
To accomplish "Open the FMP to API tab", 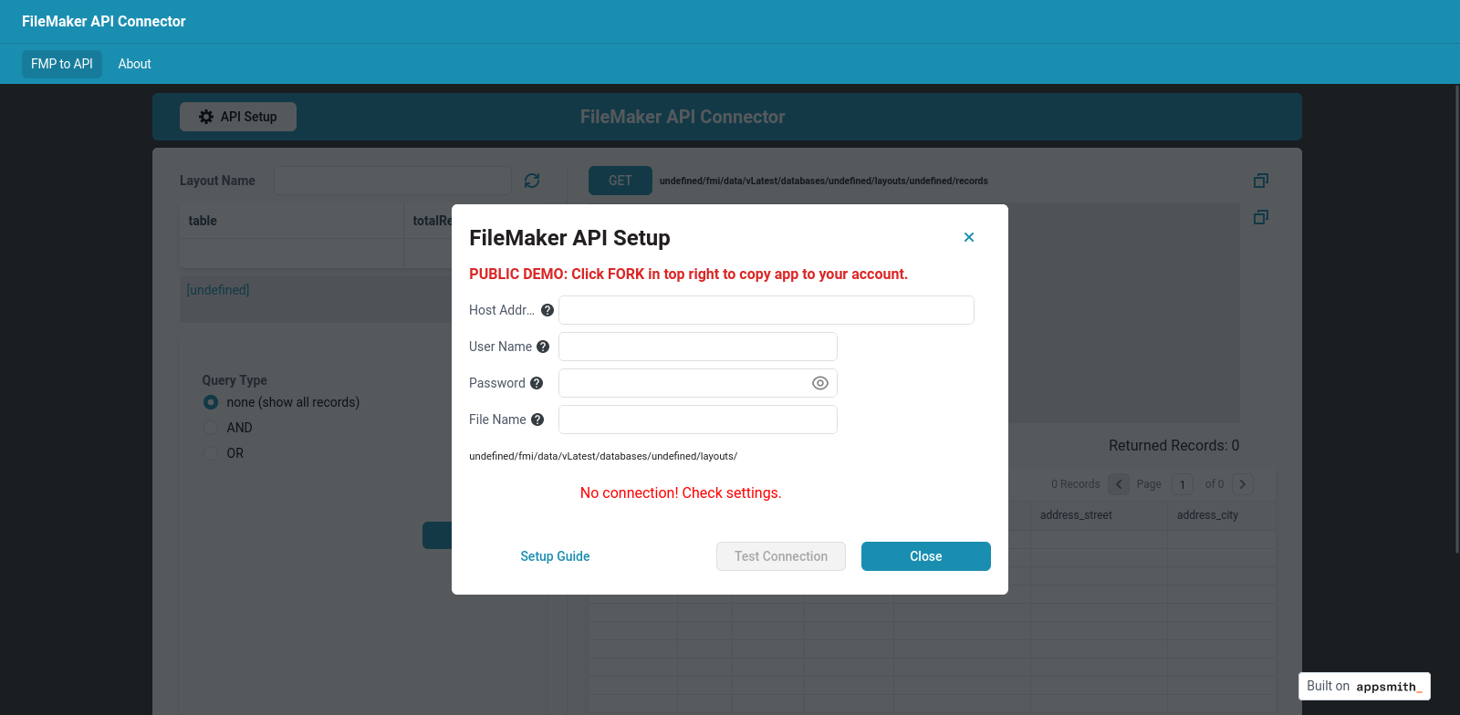I will (62, 64).
